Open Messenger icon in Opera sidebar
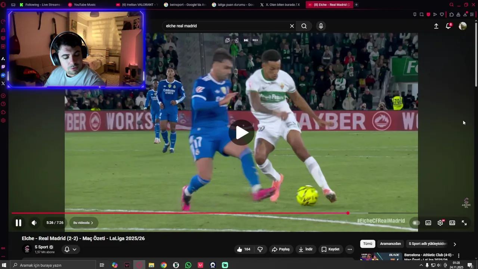478x269 pixels. tap(3, 75)
